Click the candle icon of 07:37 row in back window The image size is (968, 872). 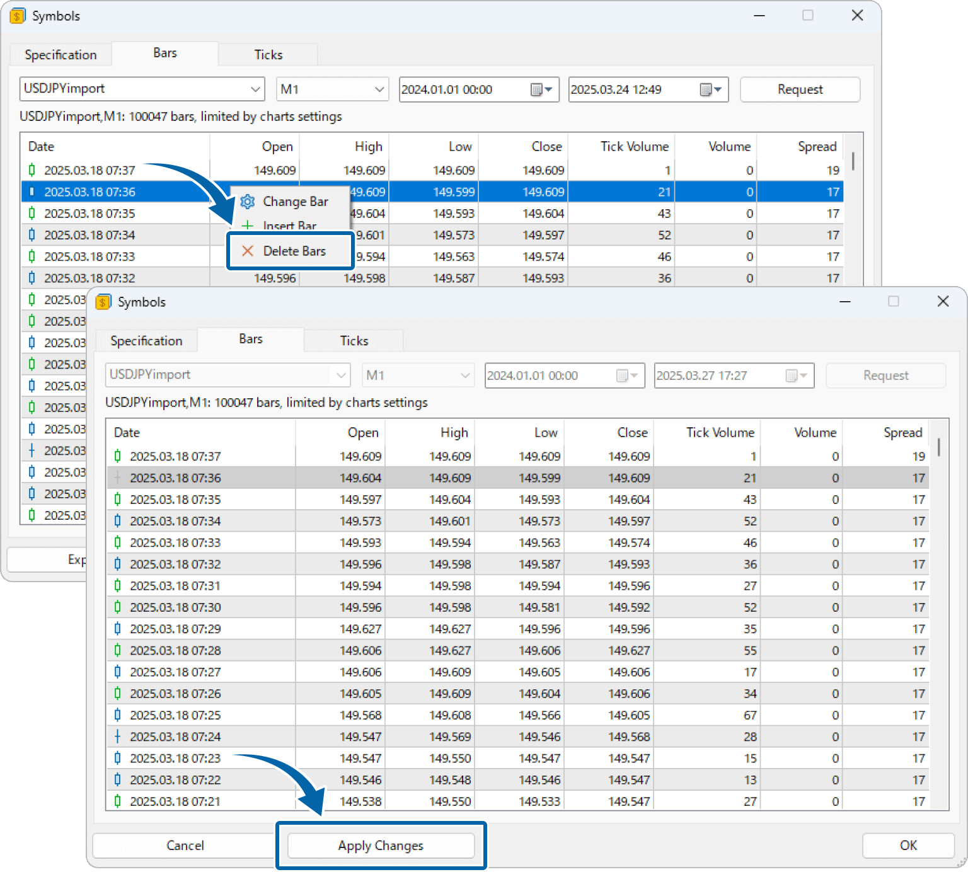point(32,170)
